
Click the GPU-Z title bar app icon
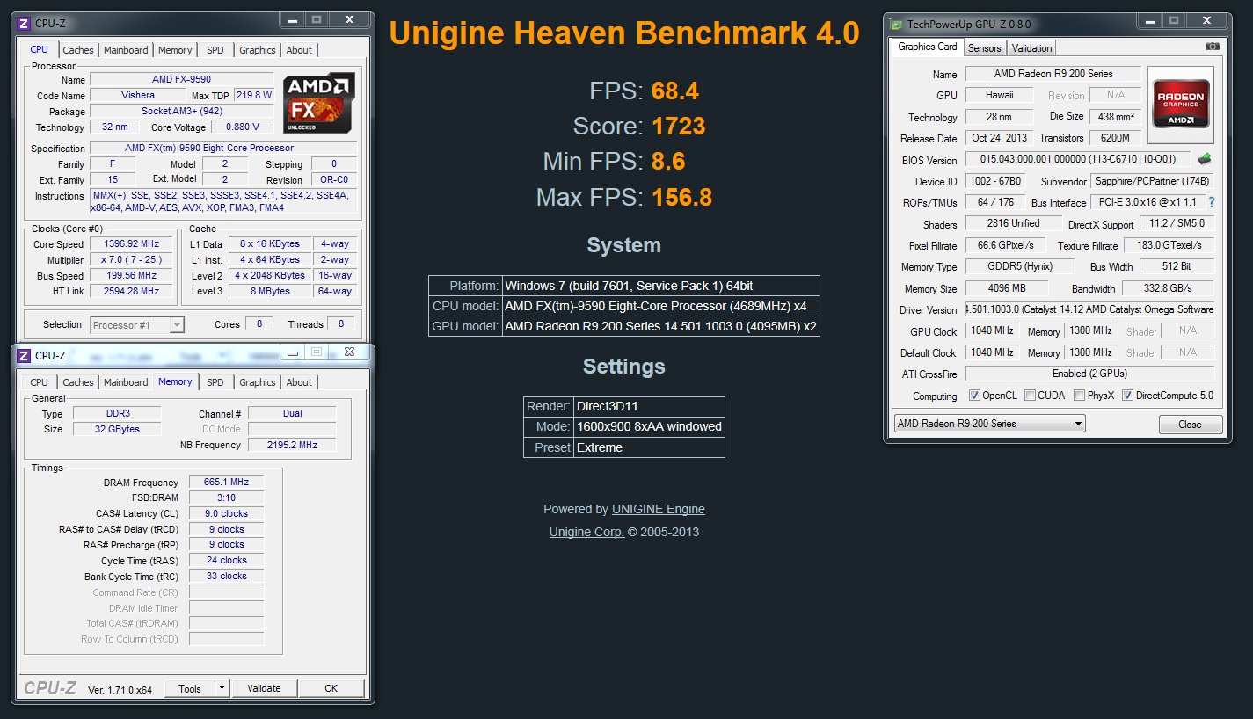coord(896,25)
